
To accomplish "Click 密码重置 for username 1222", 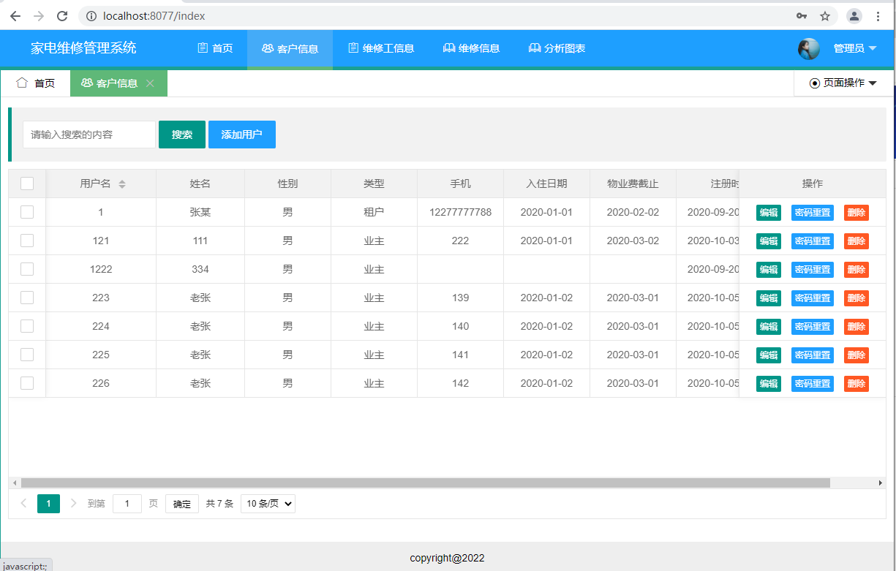I will 813,270.
